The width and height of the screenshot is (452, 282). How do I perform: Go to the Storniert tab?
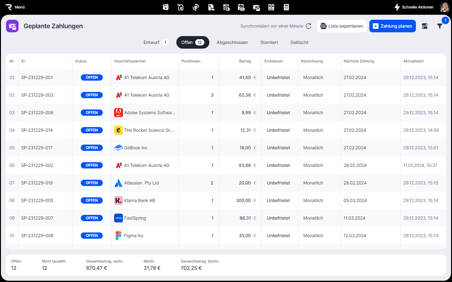pyautogui.click(x=269, y=42)
